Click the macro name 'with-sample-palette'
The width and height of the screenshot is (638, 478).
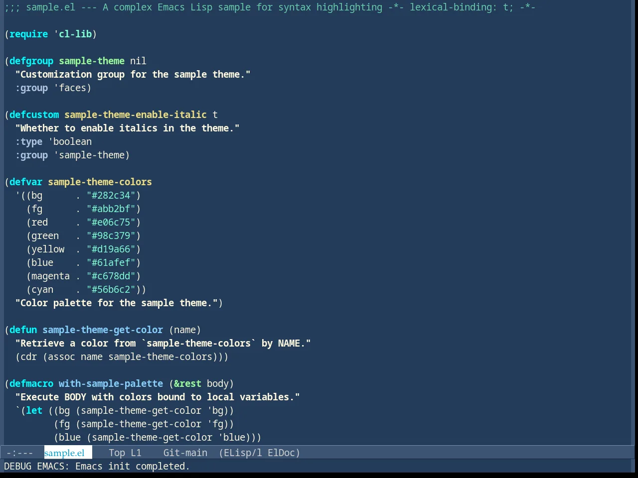click(x=111, y=383)
